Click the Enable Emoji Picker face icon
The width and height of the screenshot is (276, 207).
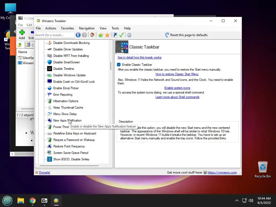pos(50,88)
